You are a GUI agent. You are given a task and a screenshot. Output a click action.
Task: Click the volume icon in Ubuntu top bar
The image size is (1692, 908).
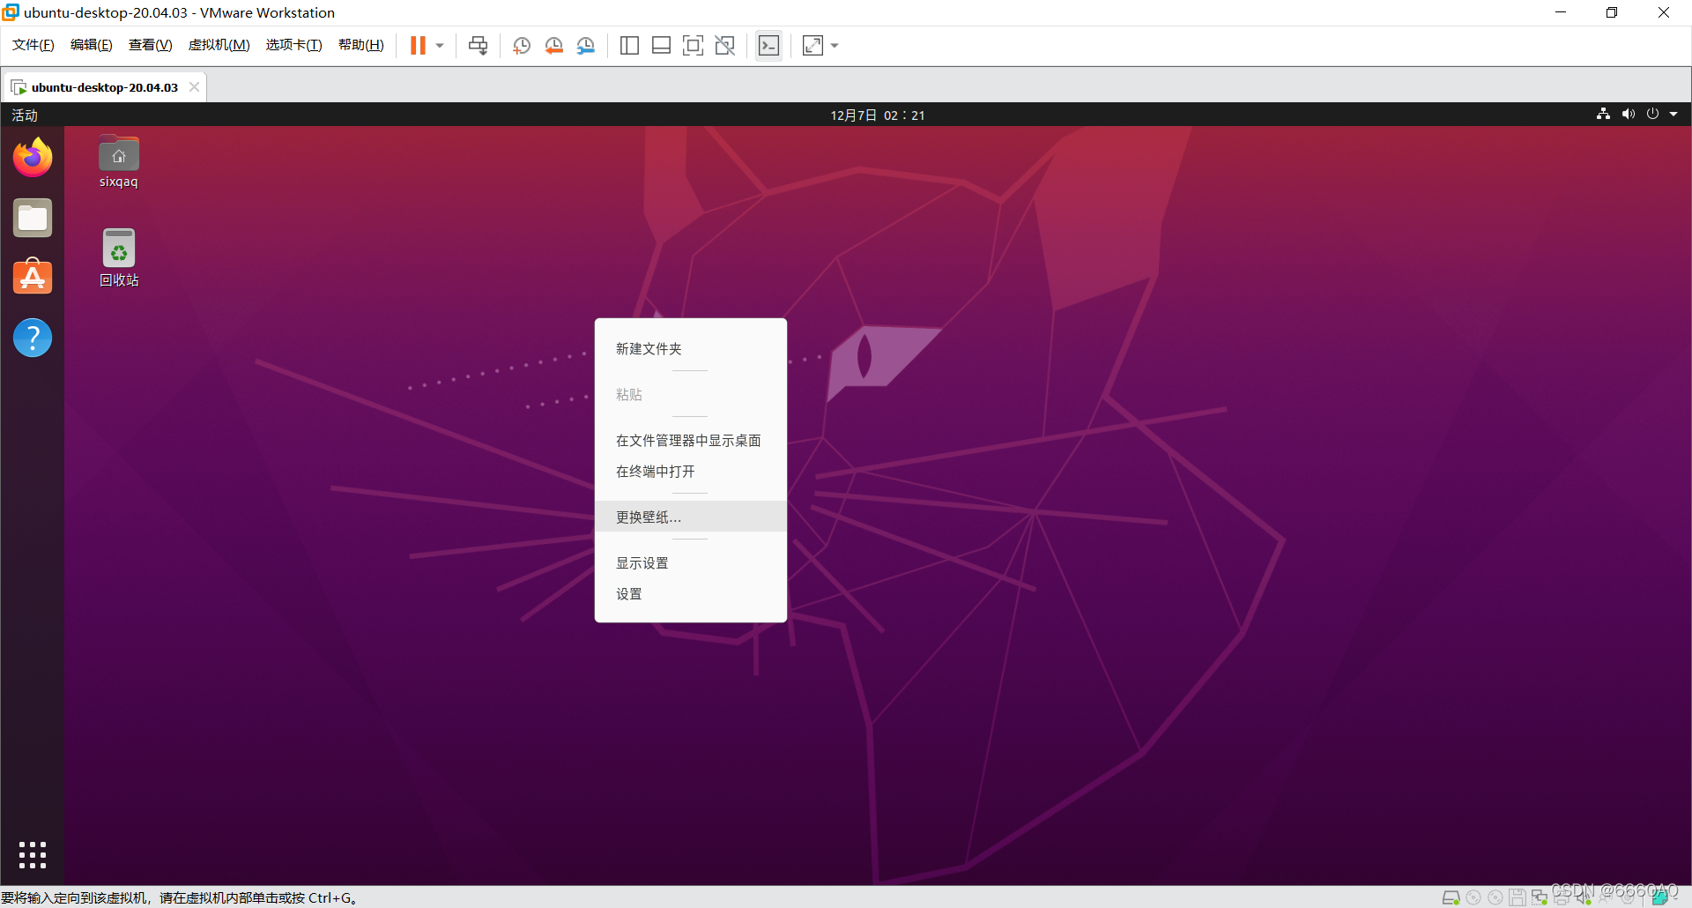point(1628,114)
